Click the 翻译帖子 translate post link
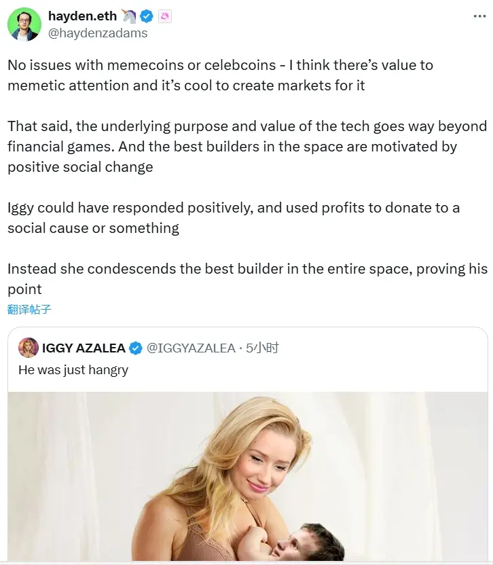The image size is (493, 565). coord(29,310)
